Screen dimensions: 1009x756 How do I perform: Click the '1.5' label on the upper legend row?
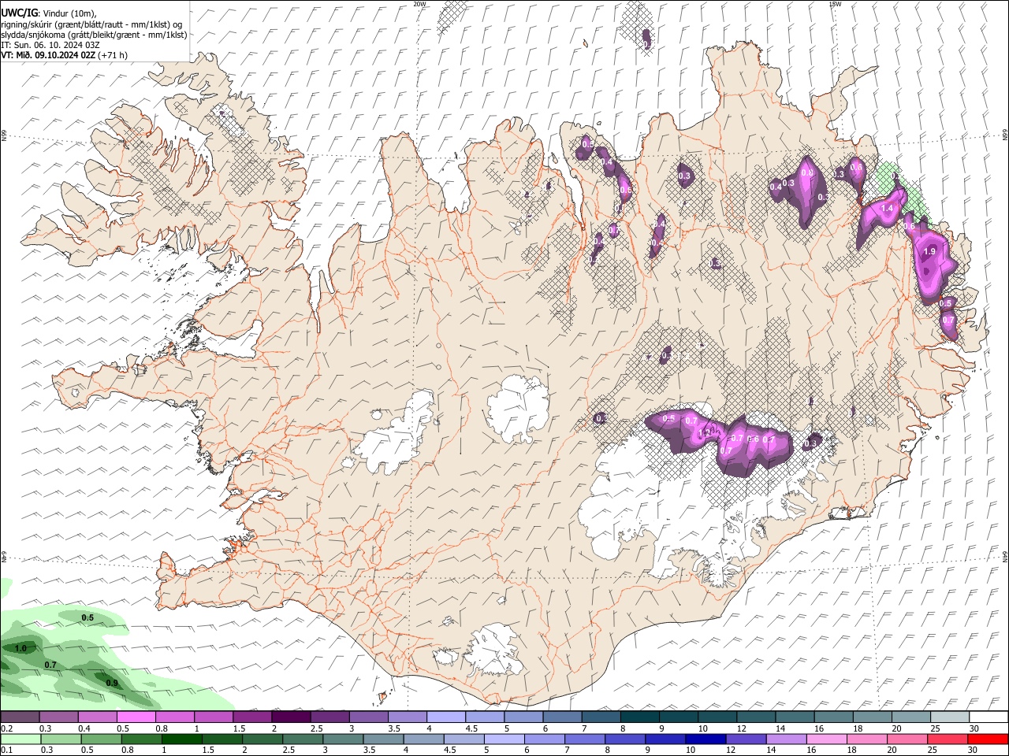pyautogui.click(x=238, y=729)
